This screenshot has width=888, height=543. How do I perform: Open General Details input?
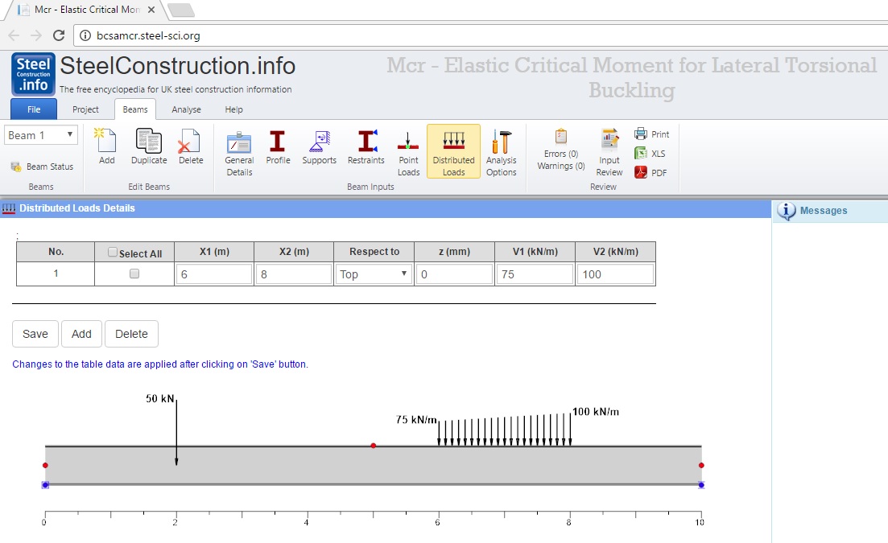point(239,152)
